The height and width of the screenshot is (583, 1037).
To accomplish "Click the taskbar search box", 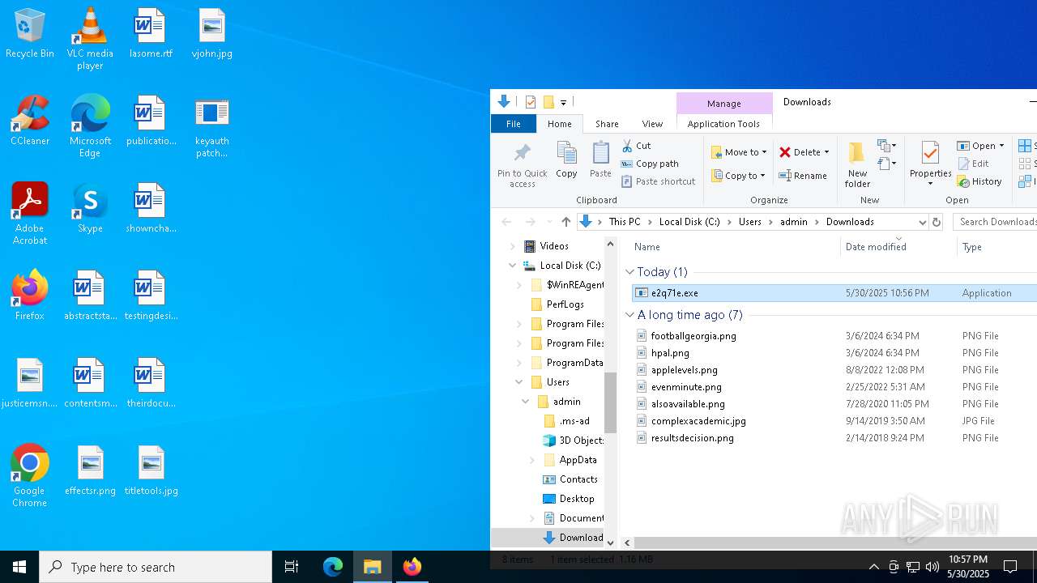I will 156,567.
